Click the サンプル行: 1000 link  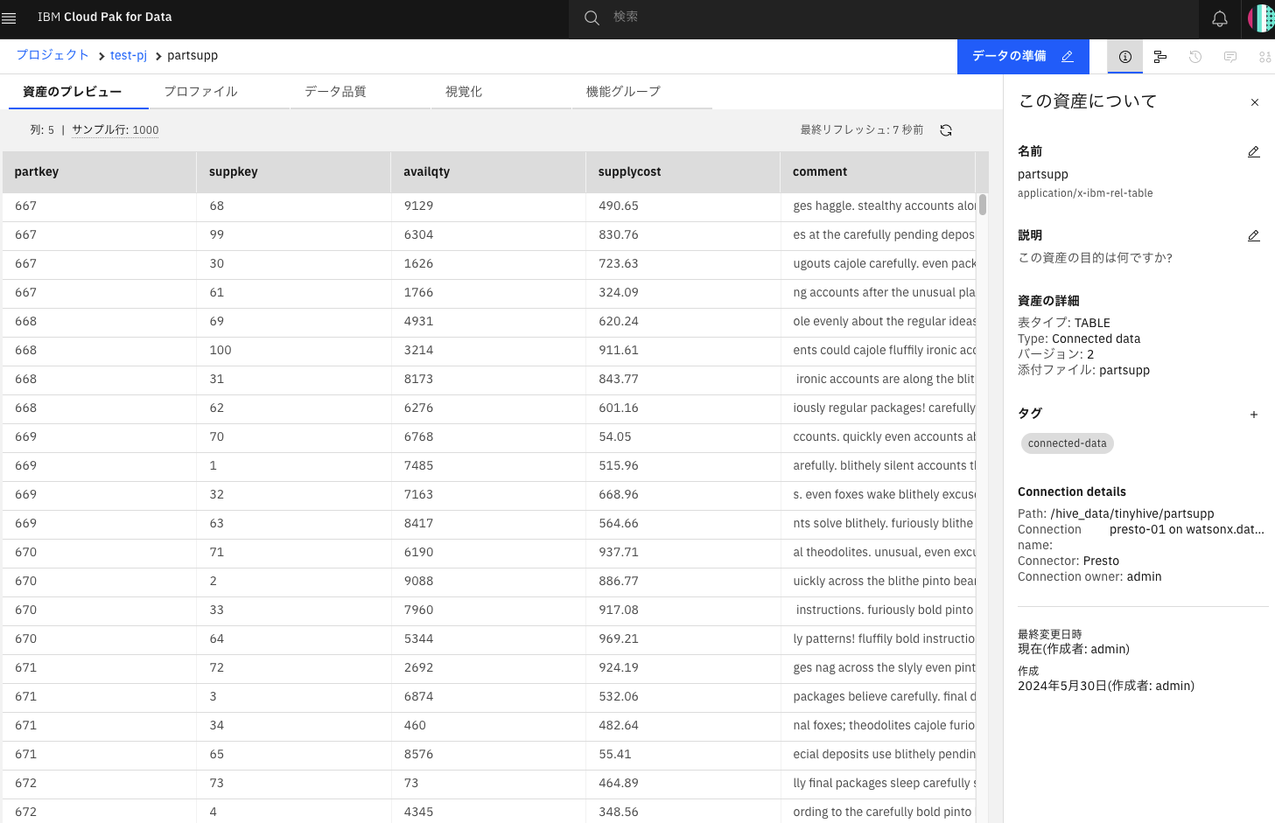(116, 129)
